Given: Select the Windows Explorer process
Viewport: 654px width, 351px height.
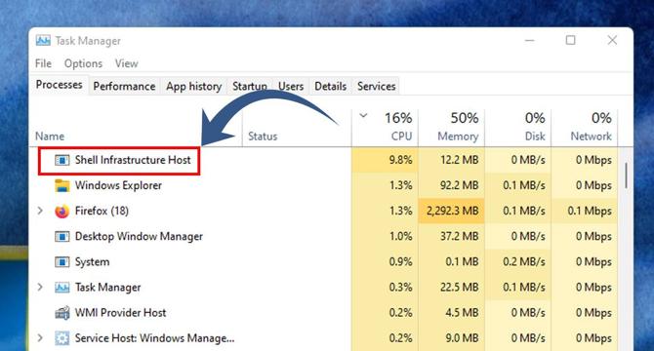Looking at the screenshot, I should pyautogui.click(x=118, y=185).
